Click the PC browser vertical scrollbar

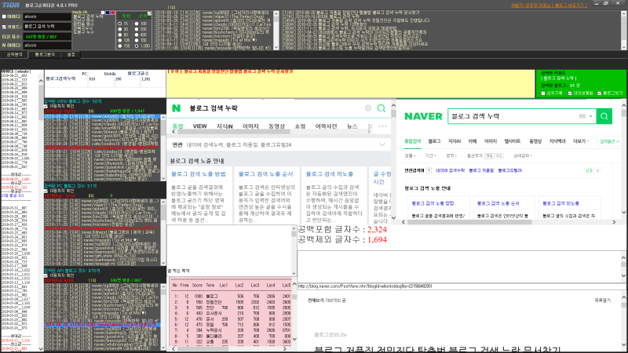623,158
